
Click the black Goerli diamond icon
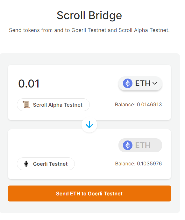pos(26,164)
